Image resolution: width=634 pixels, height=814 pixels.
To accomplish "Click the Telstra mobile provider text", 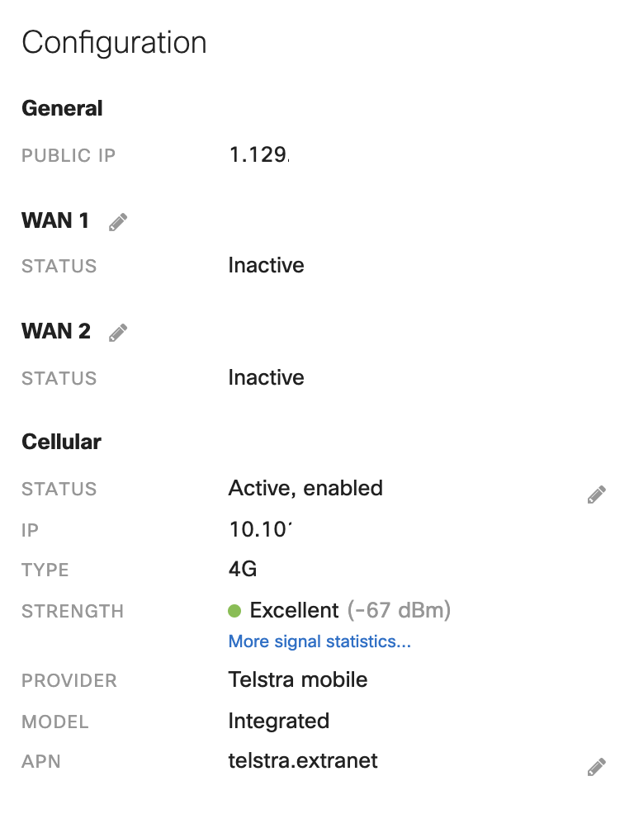I will click(x=298, y=679).
